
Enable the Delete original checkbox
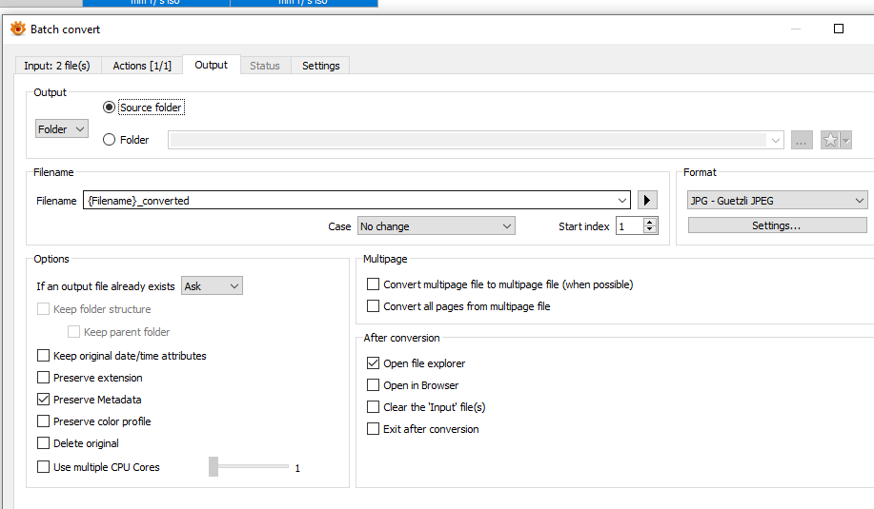(43, 443)
